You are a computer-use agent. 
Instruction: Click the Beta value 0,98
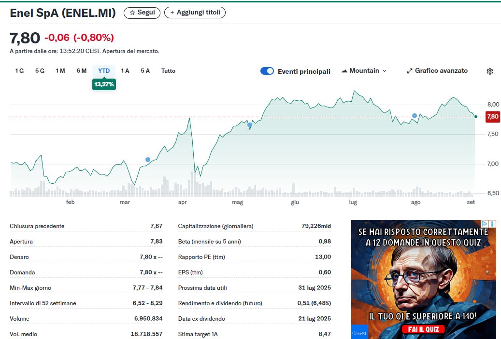click(x=325, y=242)
